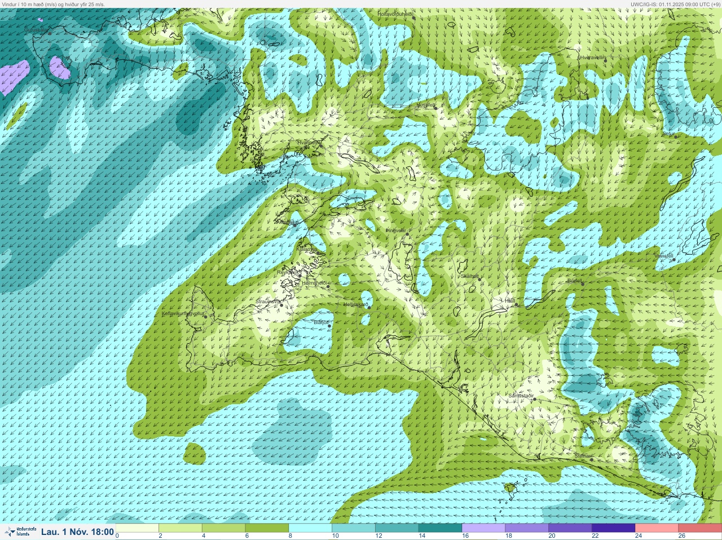Click the Búrfell station label
Screen dimensions: 722x540
tap(575, 280)
